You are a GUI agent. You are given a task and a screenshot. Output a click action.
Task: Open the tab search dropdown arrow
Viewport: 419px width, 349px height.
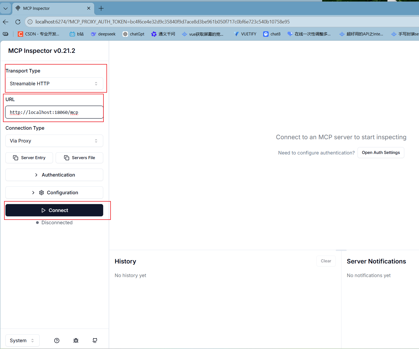(x=5, y=8)
